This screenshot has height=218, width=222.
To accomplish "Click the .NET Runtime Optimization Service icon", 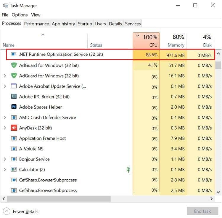I will pyautogui.click(x=14, y=54).
